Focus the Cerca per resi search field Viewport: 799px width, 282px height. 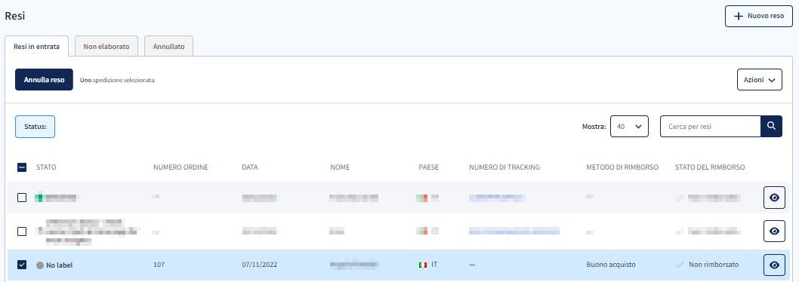pyautogui.click(x=711, y=126)
